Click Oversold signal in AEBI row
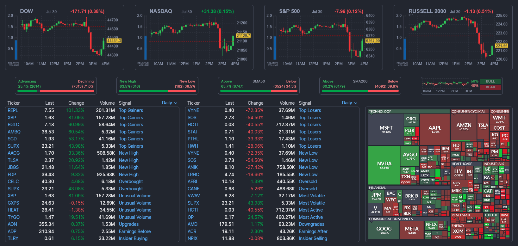The height and width of the screenshot is (246, 518). [308, 181]
